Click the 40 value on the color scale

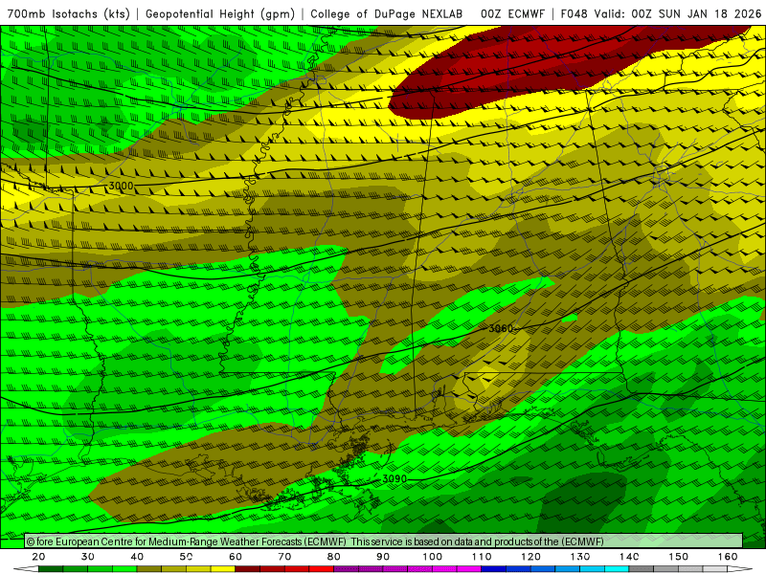137,557
